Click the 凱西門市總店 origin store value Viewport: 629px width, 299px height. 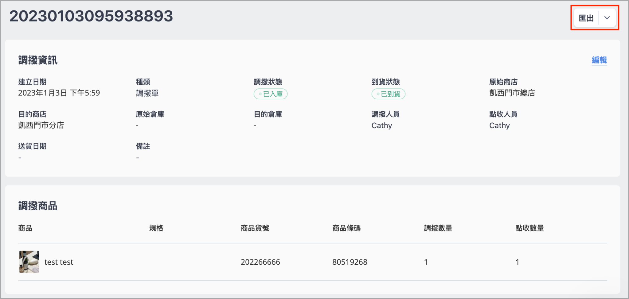tap(512, 93)
